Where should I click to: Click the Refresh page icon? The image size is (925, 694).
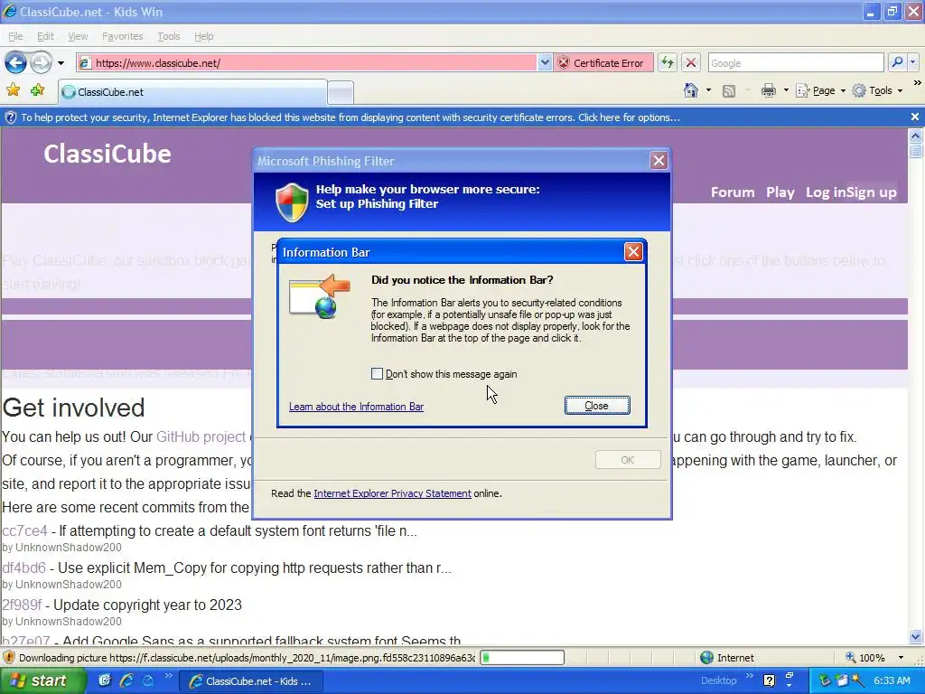(668, 62)
